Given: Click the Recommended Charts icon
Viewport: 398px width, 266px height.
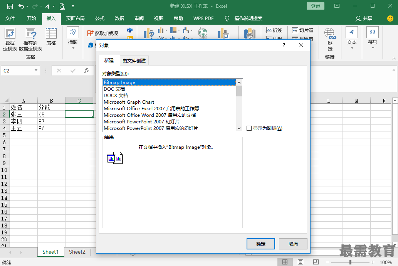Looking at the screenshot, I should click(x=149, y=33).
